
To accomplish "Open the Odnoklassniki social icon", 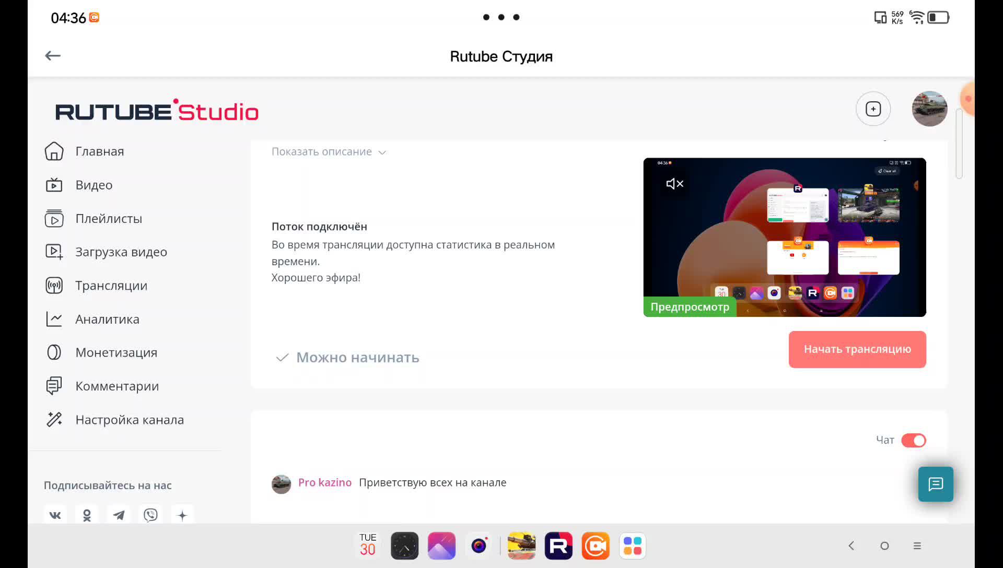I will click(87, 515).
